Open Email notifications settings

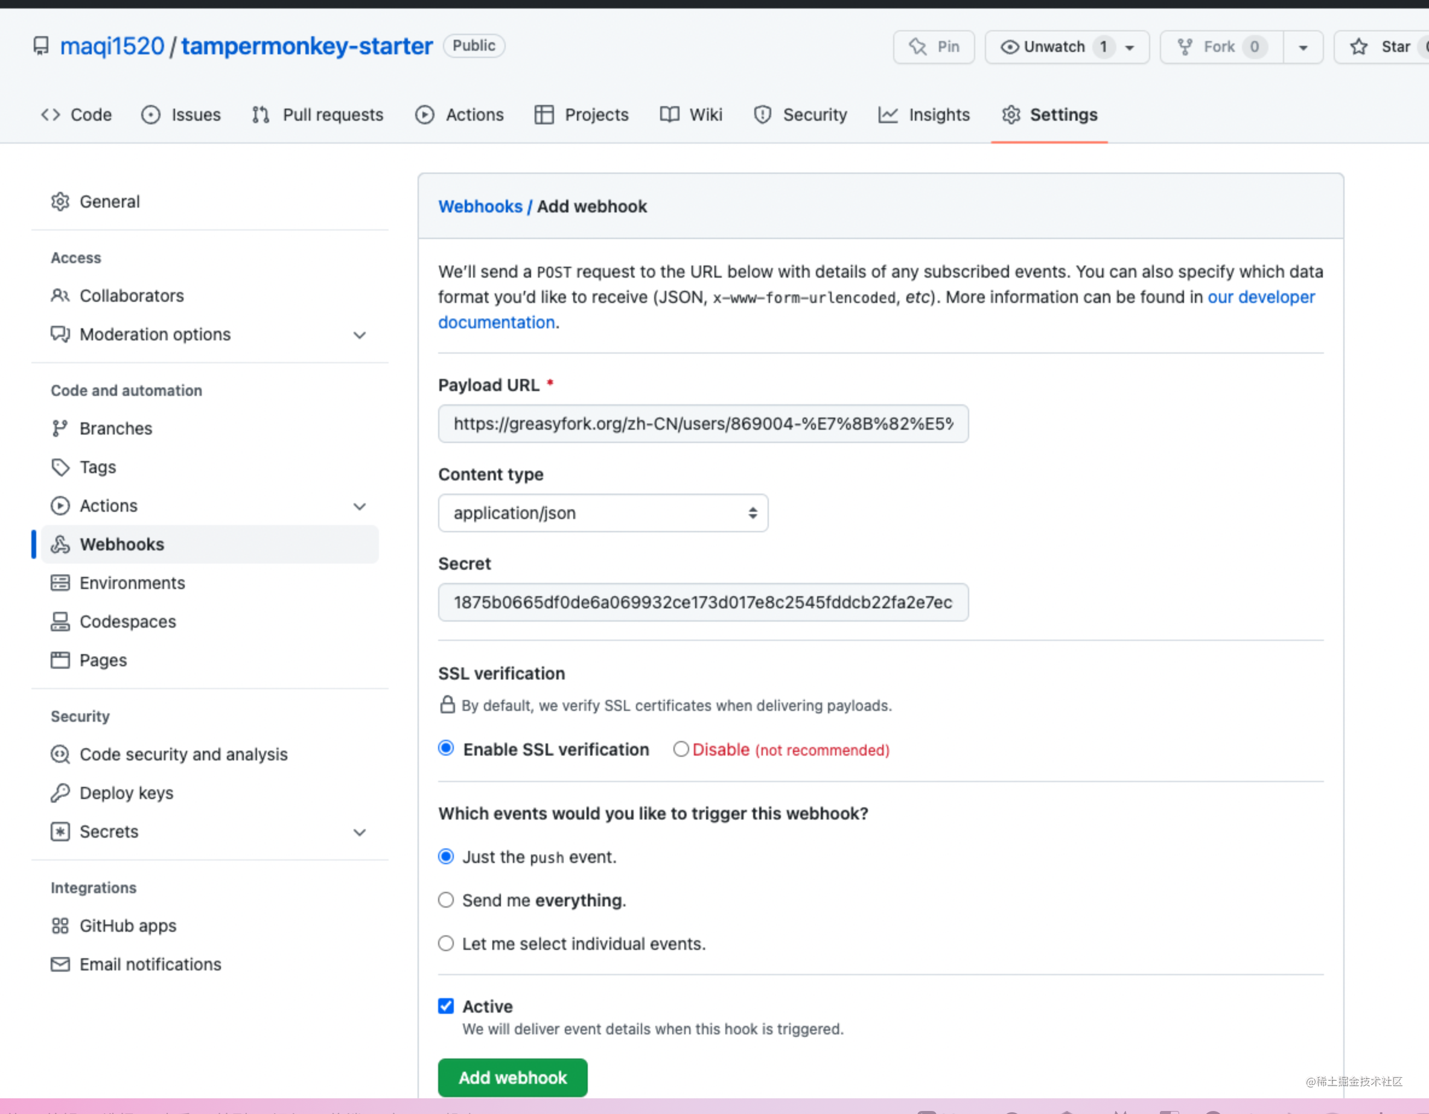(209, 964)
